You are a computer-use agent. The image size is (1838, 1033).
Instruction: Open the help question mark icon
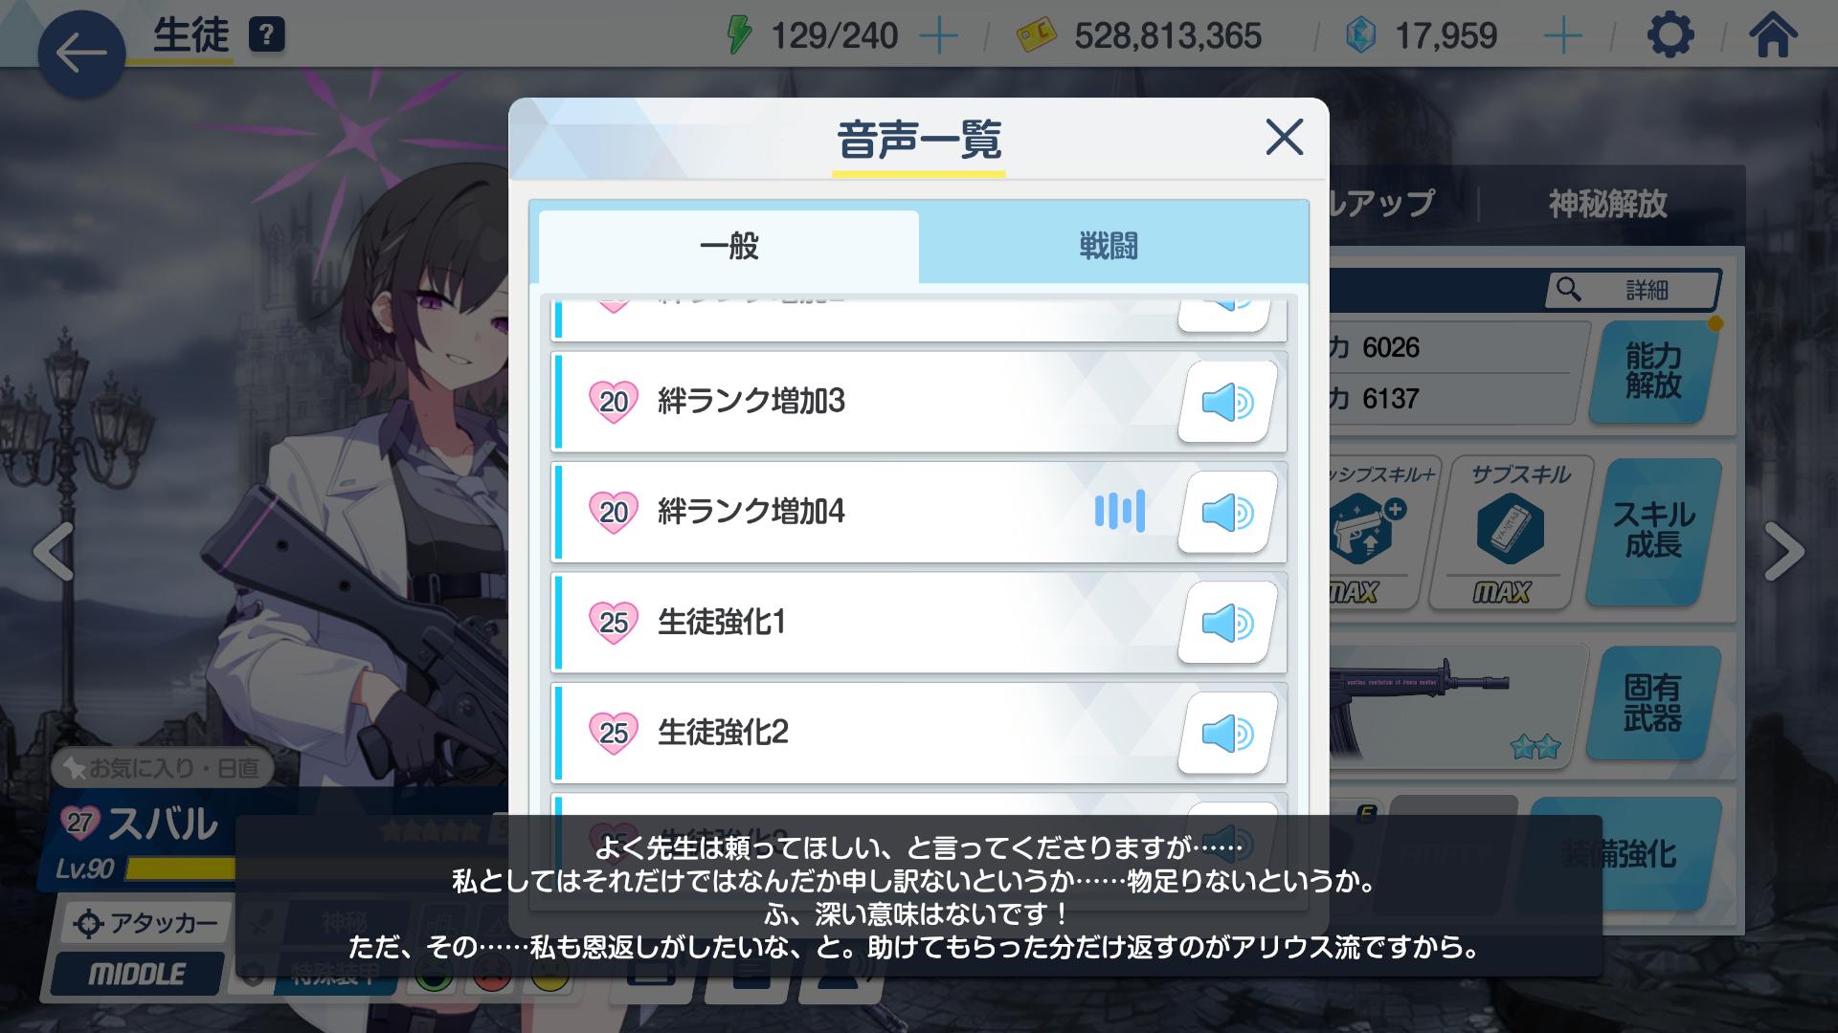(x=266, y=36)
